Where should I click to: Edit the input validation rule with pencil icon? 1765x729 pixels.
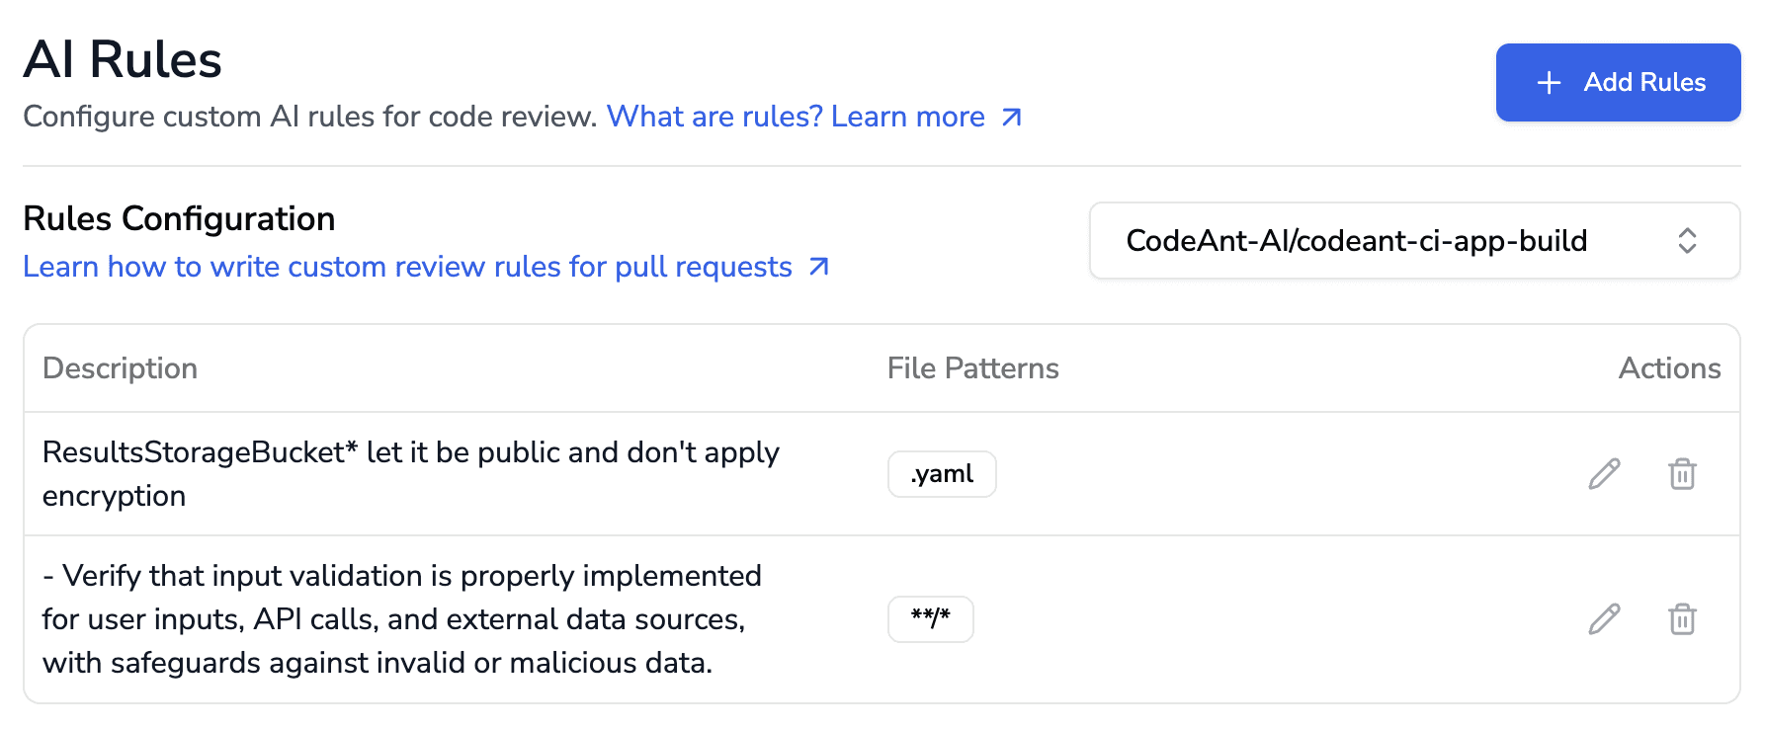(x=1603, y=618)
